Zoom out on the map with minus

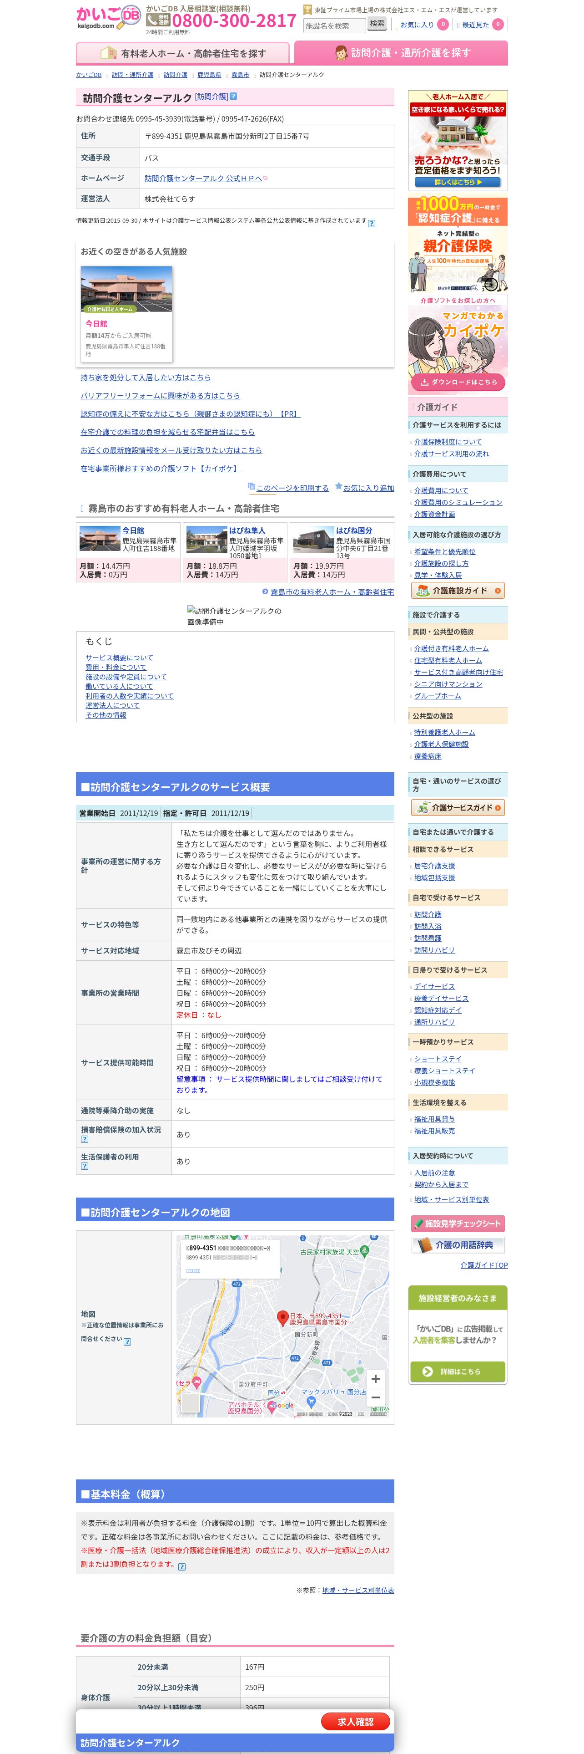click(x=375, y=1397)
